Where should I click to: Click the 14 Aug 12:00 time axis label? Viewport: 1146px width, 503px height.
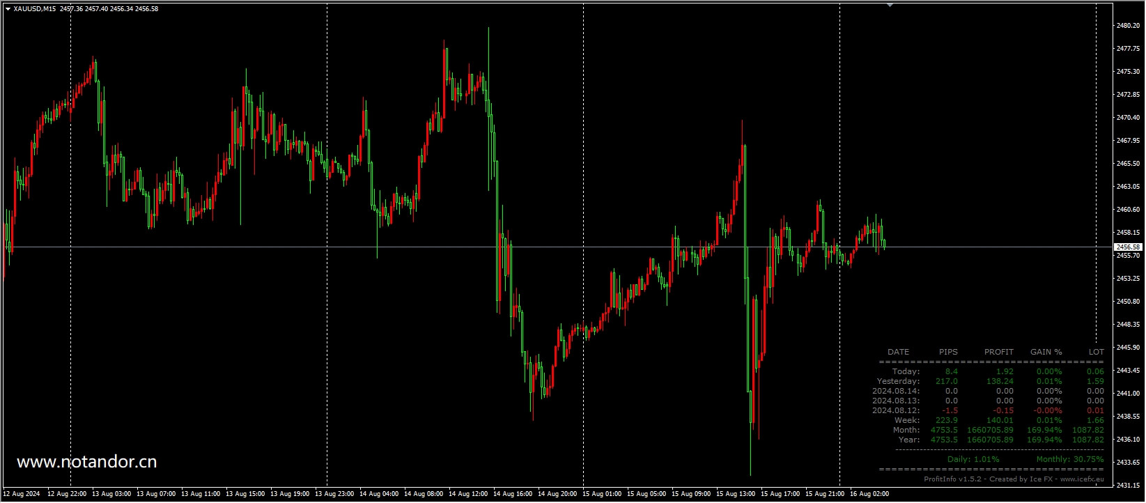[x=468, y=494]
